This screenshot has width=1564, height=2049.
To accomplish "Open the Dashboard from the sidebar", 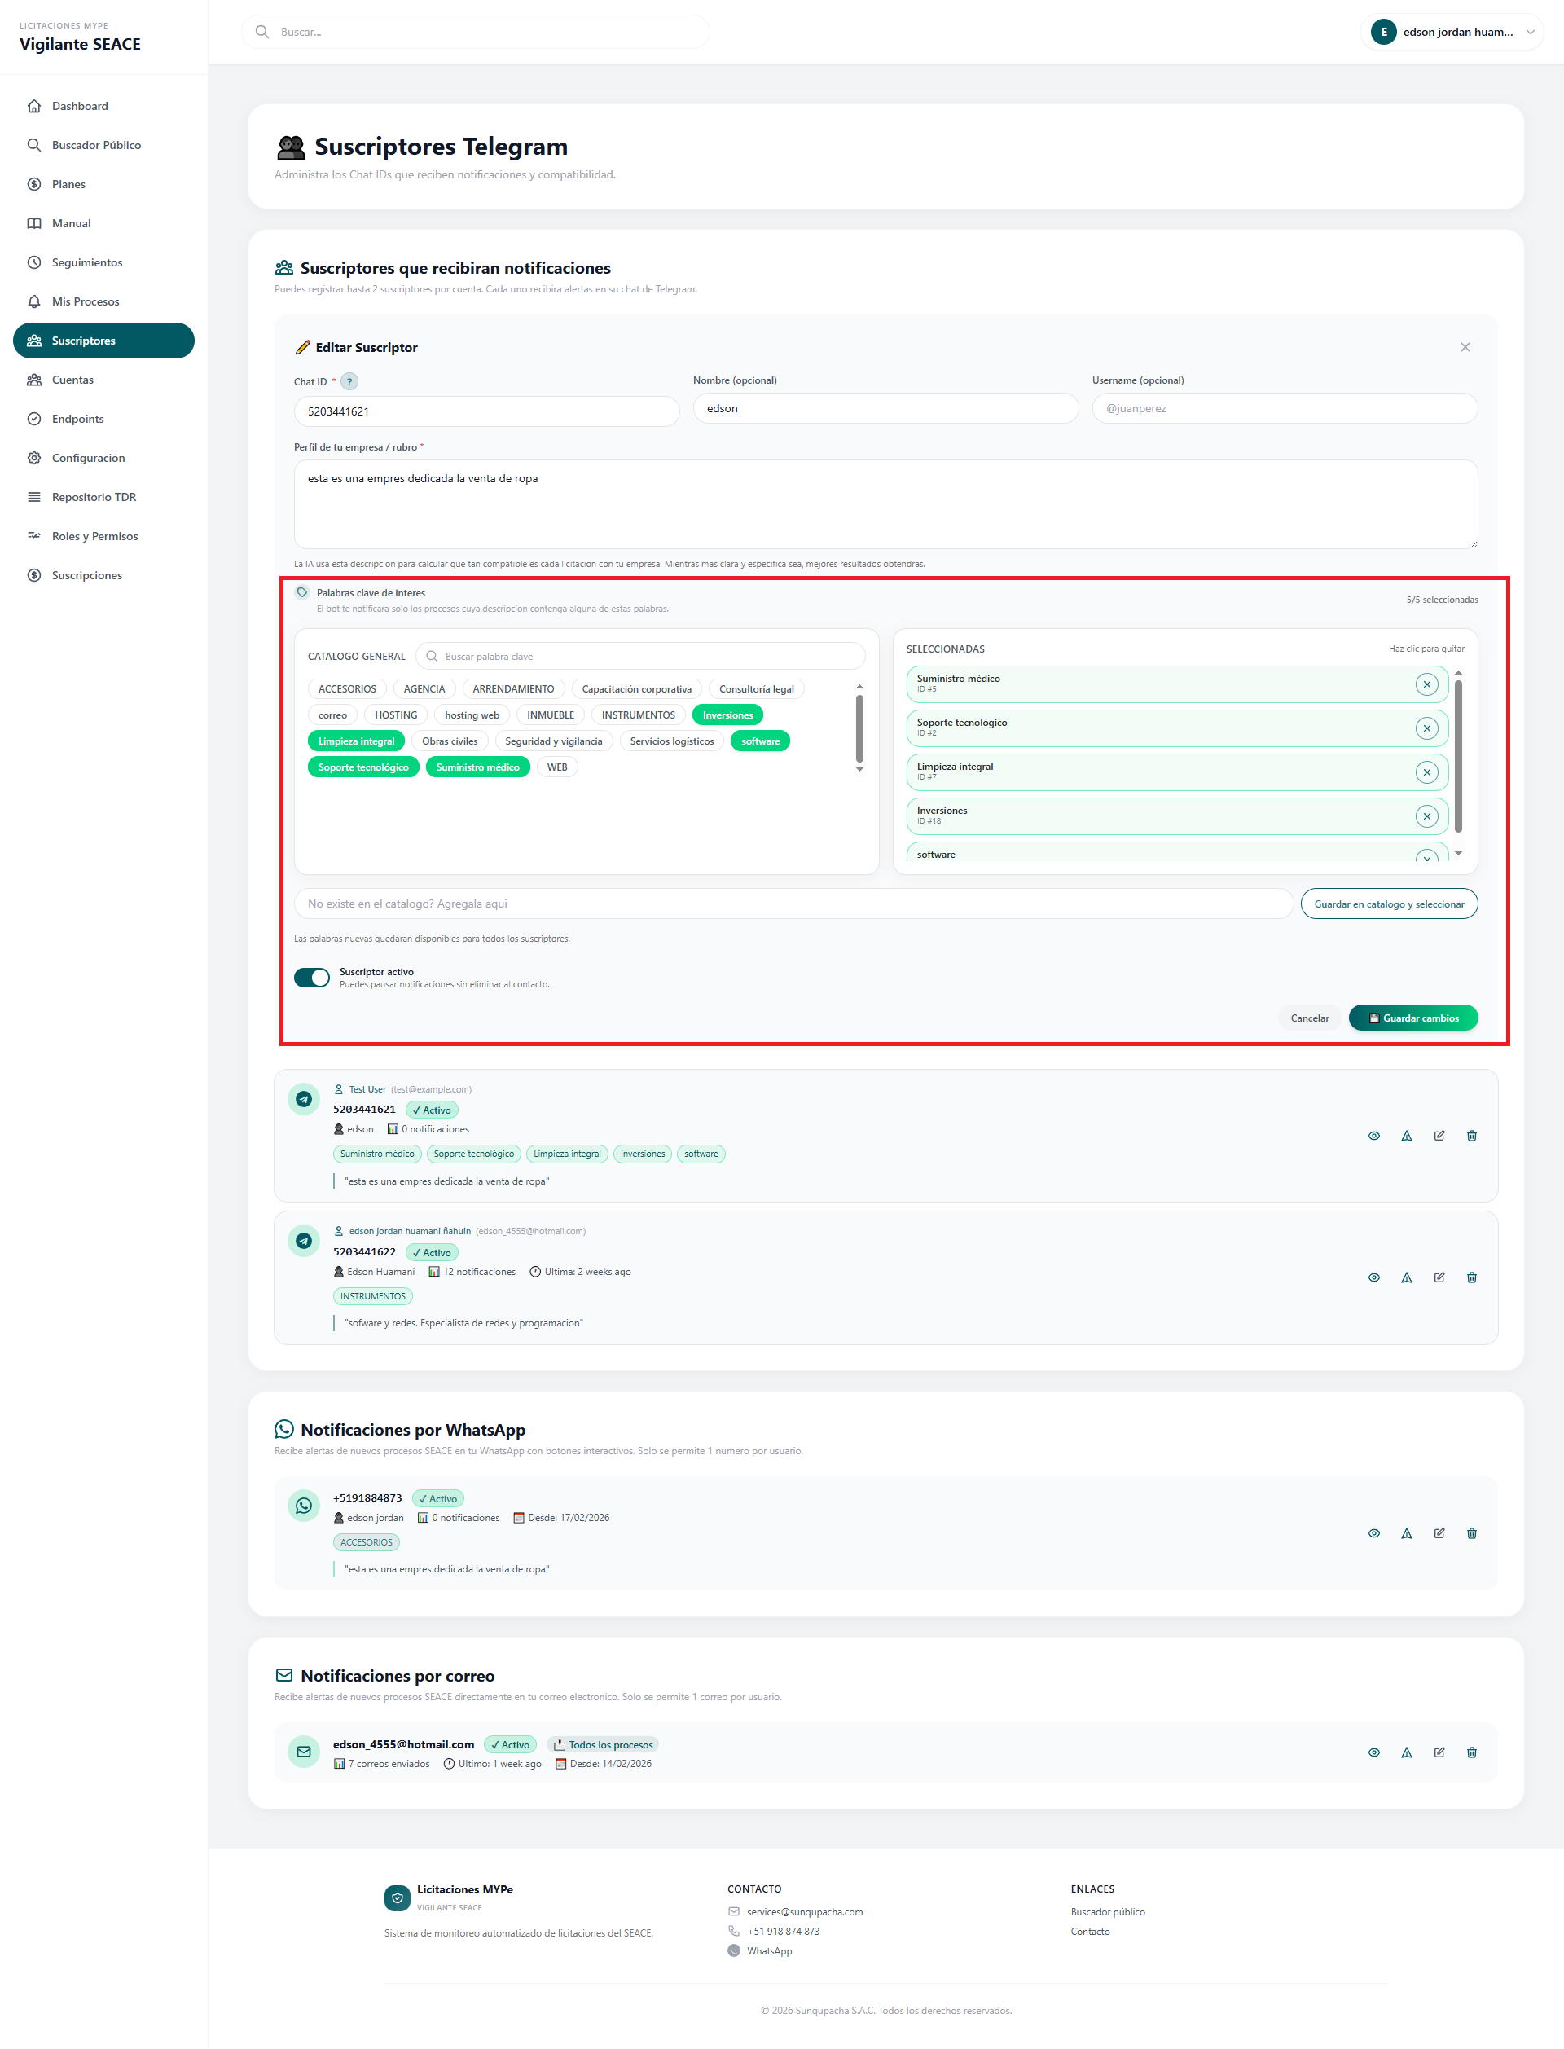I will [80, 105].
